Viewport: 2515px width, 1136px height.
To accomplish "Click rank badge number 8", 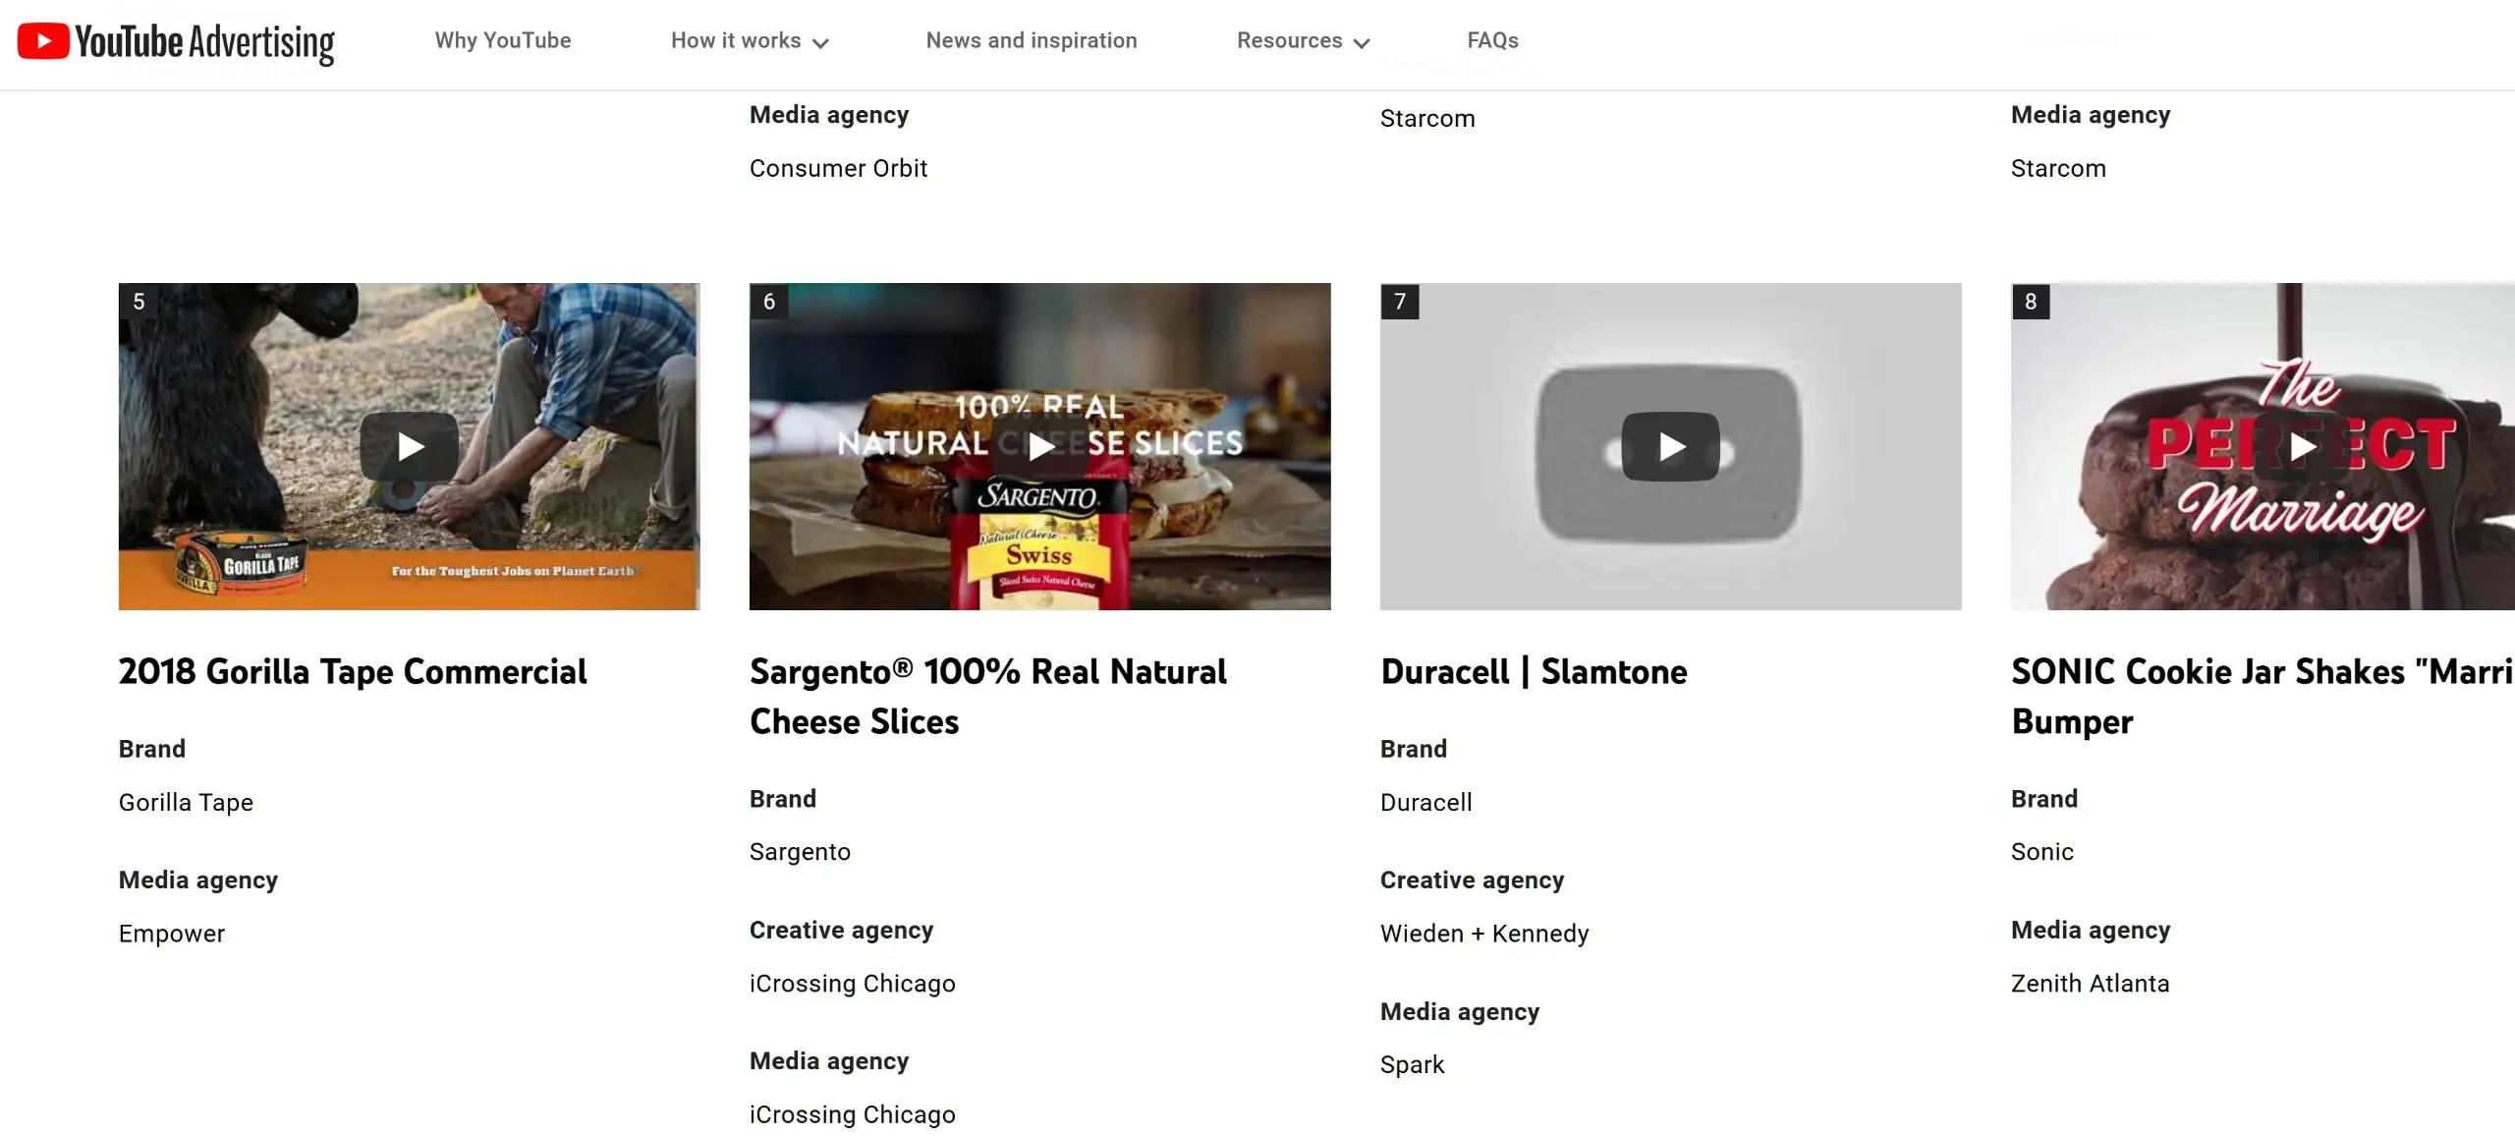I will pos(2031,302).
